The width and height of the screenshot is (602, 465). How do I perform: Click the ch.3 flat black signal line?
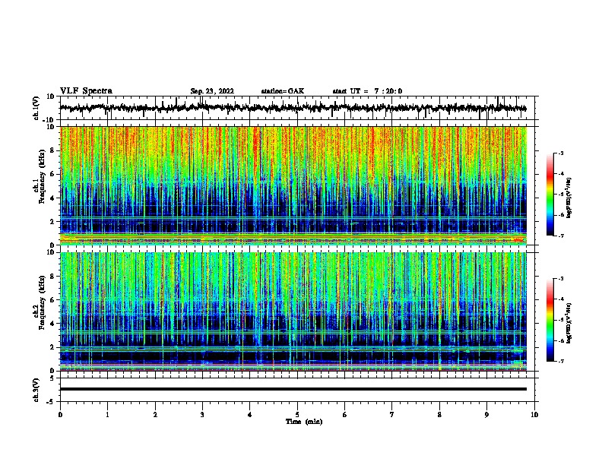(x=293, y=389)
